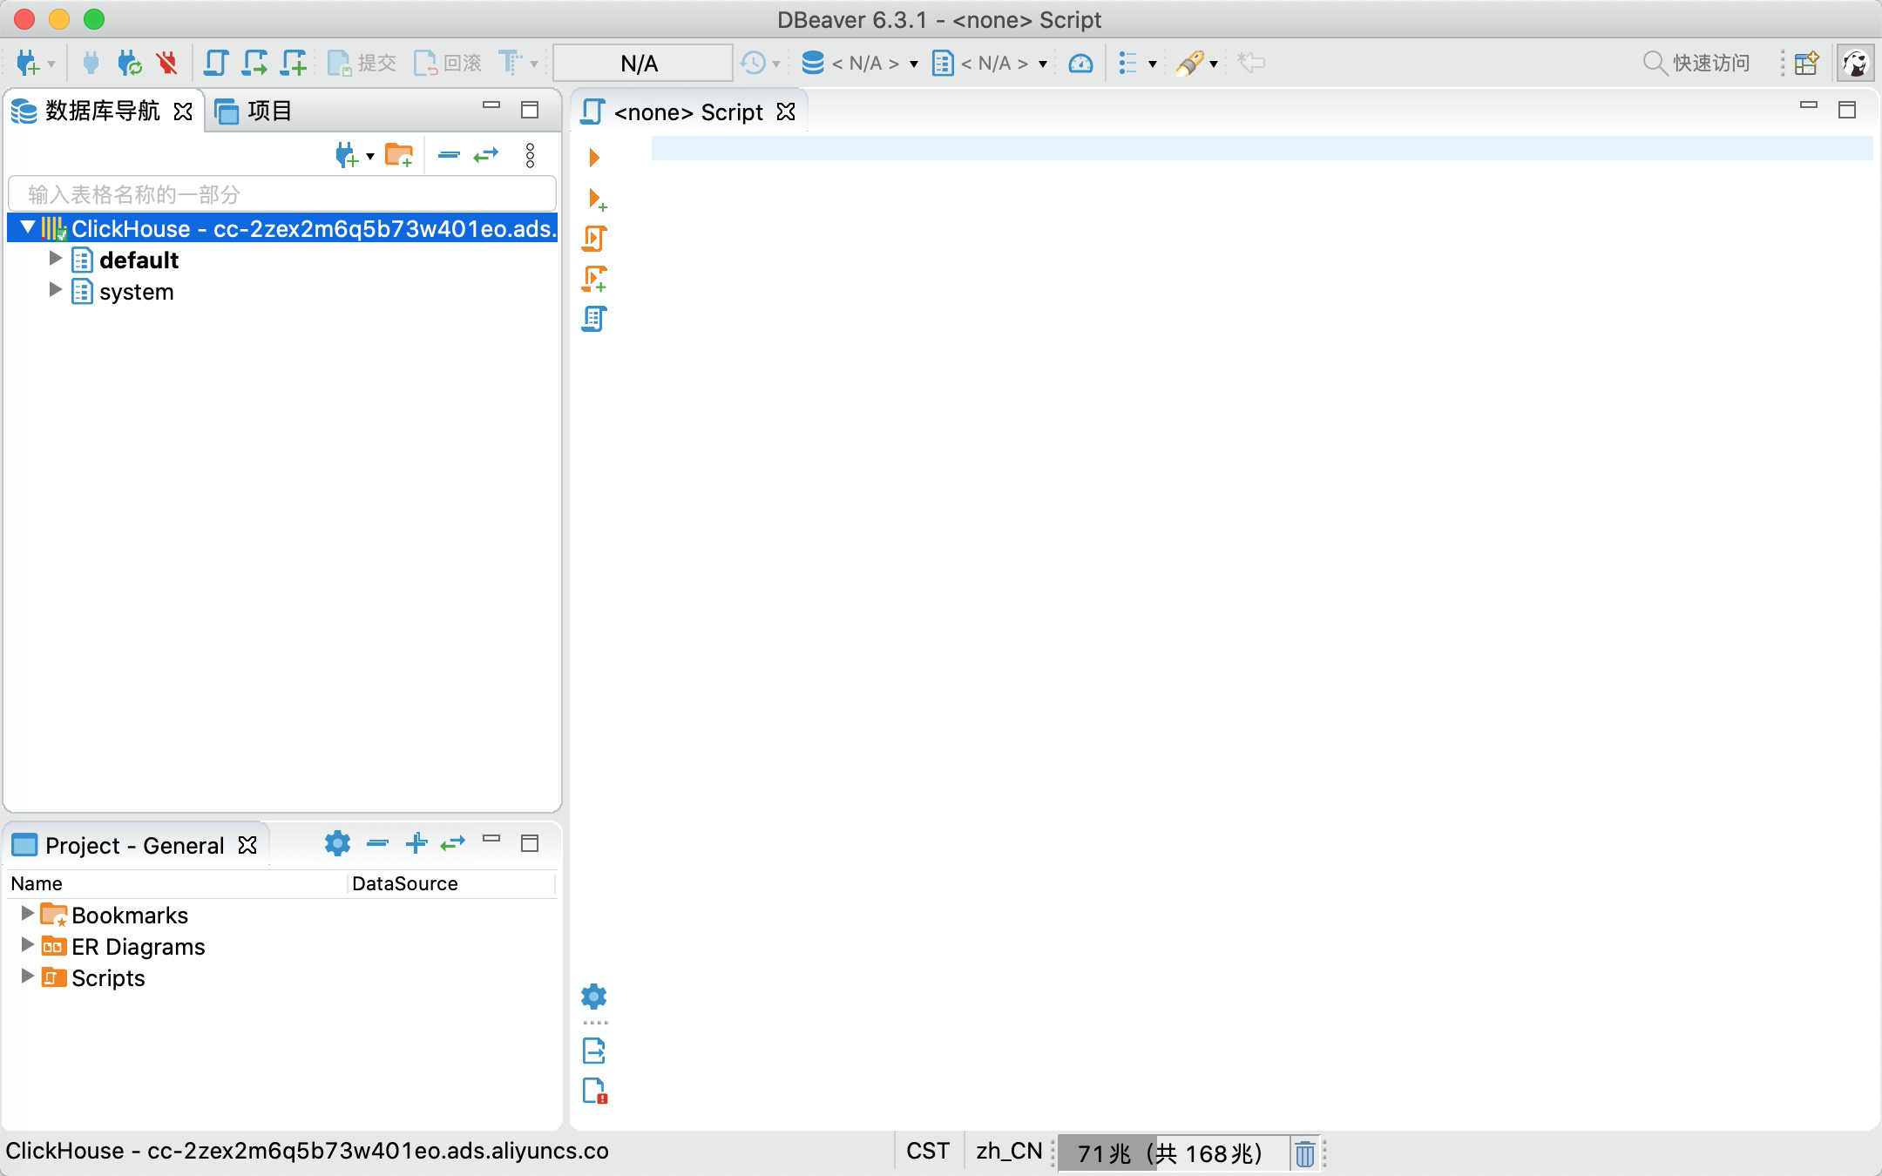Open SQL Editor toolbar icon
Viewport: 1882px width, 1176px height.
click(215, 63)
